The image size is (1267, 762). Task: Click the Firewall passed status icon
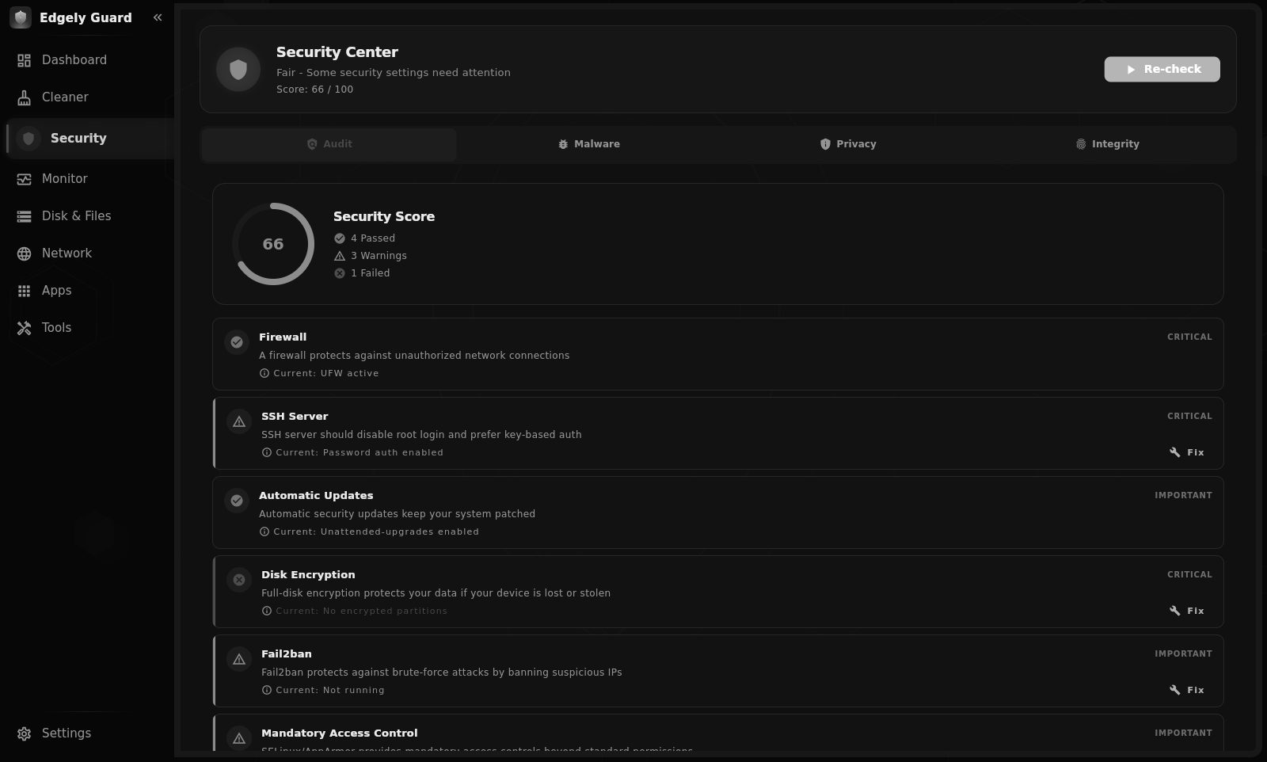236,342
